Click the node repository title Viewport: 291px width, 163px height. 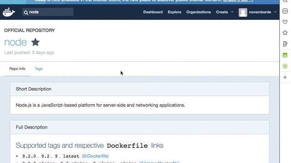pos(15,42)
